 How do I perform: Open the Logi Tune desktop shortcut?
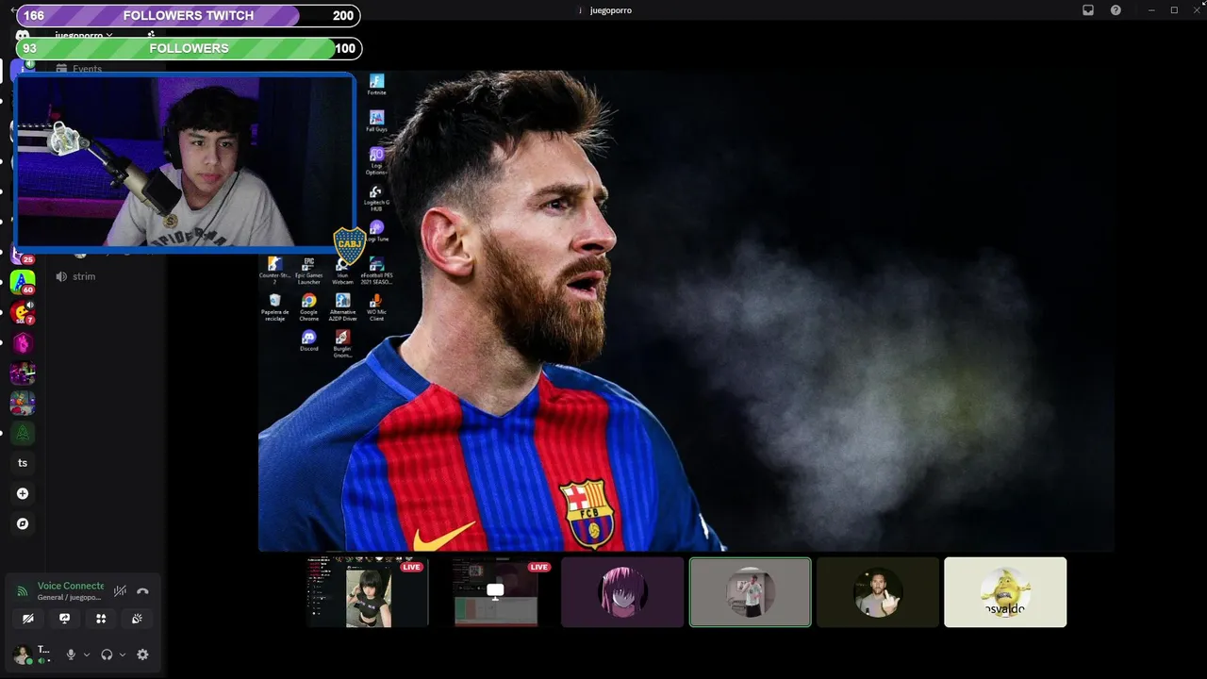coord(376,232)
